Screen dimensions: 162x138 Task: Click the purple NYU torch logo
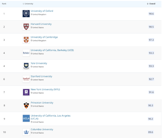(x=26, y=92)
